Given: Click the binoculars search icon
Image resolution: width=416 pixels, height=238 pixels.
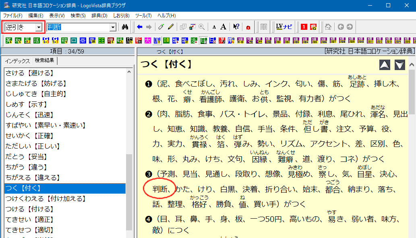Looking at the screenshot, I should [125, 27].
